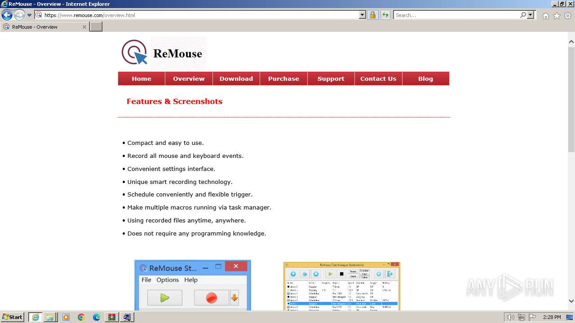Click Internet Explorer taskbar icon

(35, 317)
